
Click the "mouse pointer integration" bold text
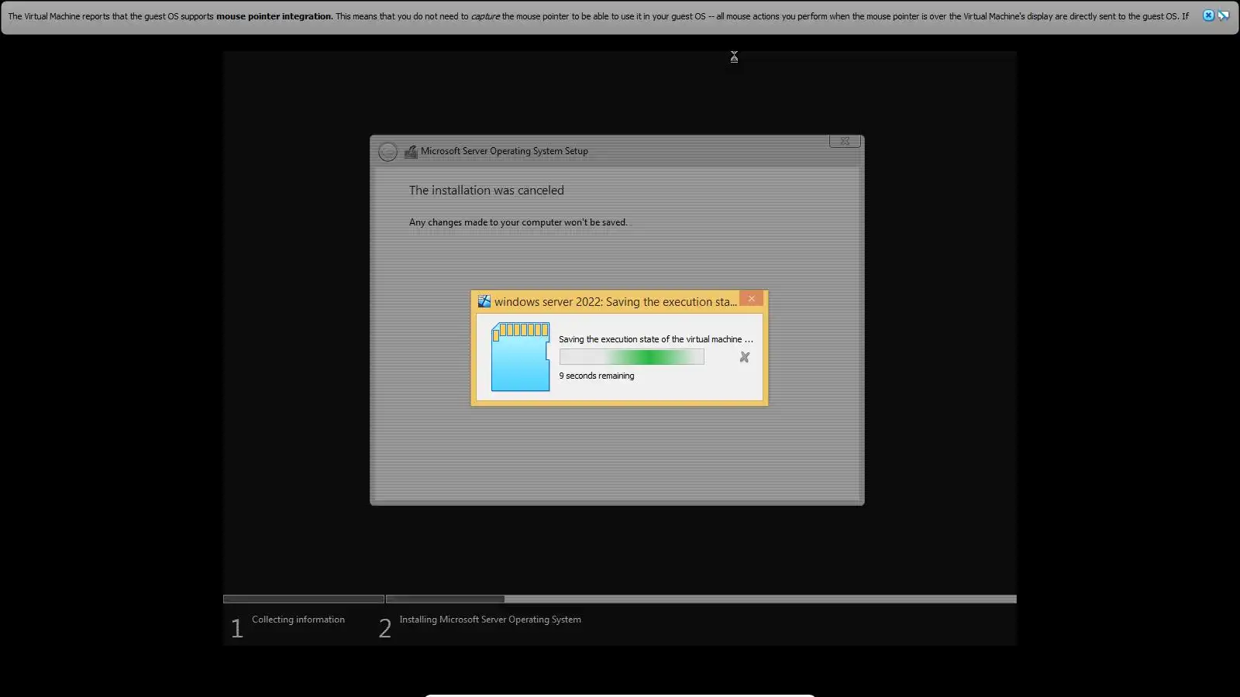274,16
